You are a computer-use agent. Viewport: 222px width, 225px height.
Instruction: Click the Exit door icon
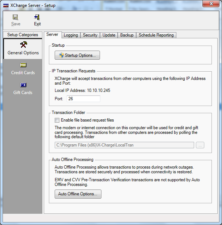click(x=37, y=17)
